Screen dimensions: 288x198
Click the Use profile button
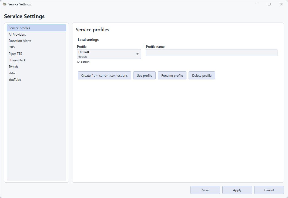point(144,75)
